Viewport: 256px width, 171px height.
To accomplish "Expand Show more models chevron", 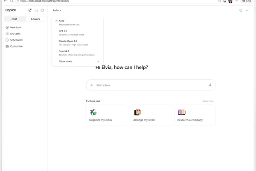I will [98, 62].
